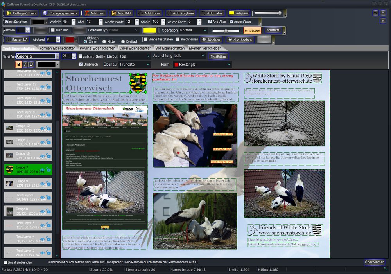The width and height of the screenshot is (391, 274).
Task: Disable the mit Schatten checkbox
Action: 6,22
